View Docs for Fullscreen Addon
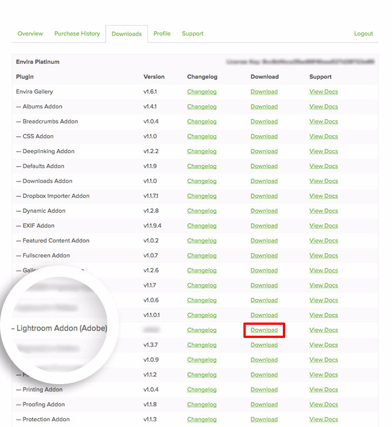Image resolution: width=392 pixels, height=427 pixels. [323, 256]
